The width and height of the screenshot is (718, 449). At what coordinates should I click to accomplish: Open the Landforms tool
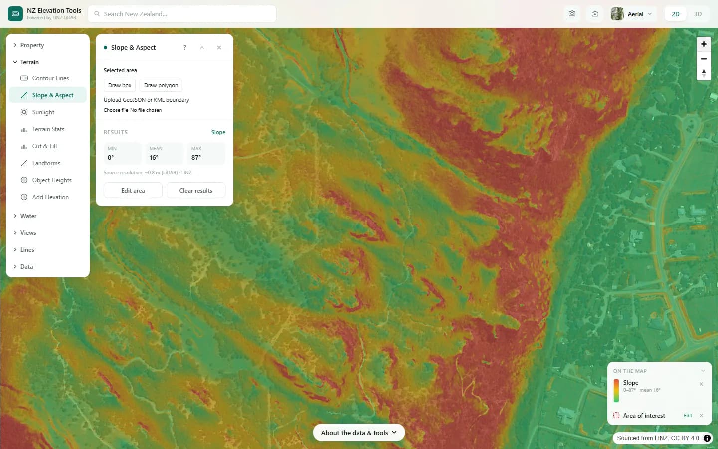pyautogui.click(x=48, y=163)
